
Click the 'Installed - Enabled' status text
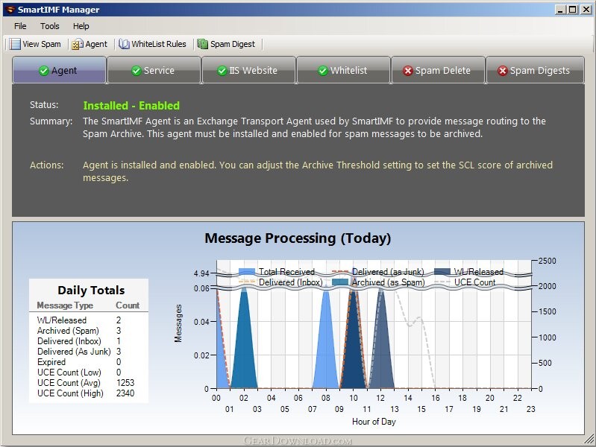pos(131,106)
